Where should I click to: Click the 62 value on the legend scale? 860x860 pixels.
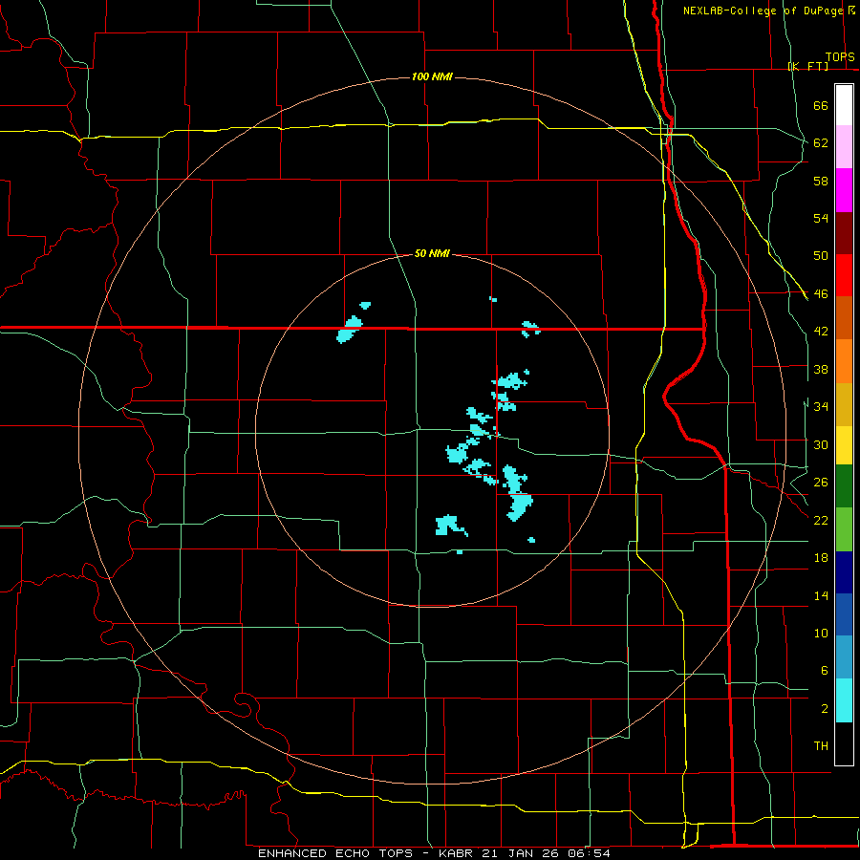(821, 143)
